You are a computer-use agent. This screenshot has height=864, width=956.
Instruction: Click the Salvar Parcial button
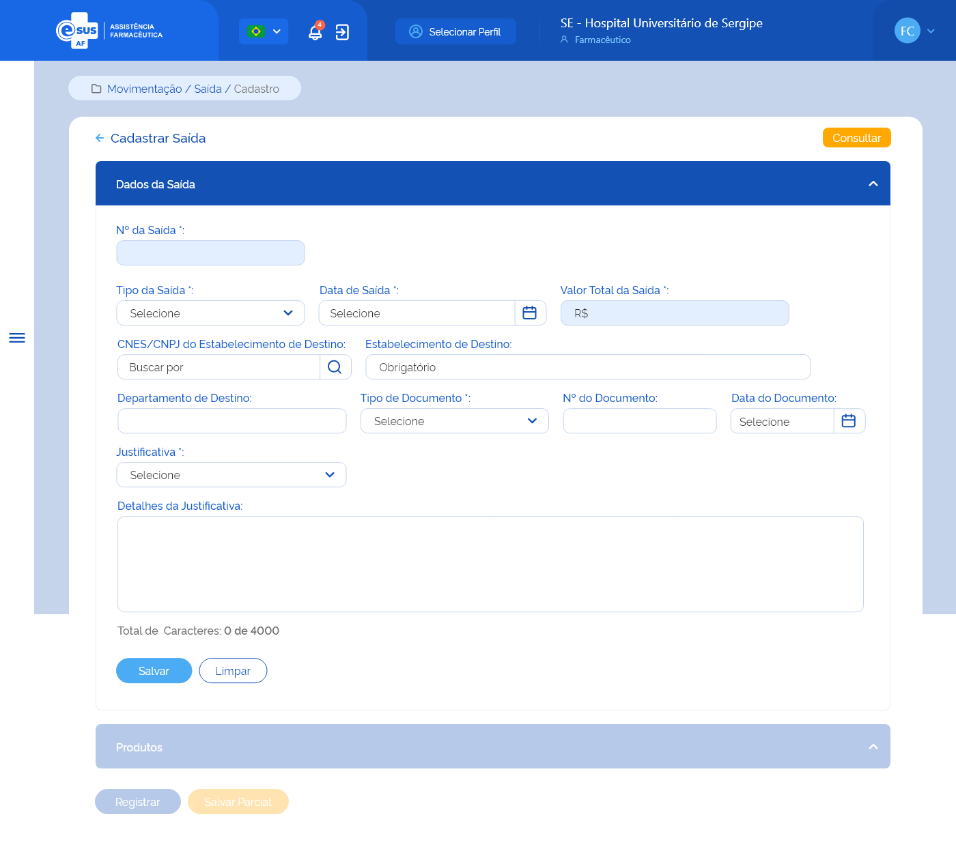pyautogui.click(x=238, y=802)
